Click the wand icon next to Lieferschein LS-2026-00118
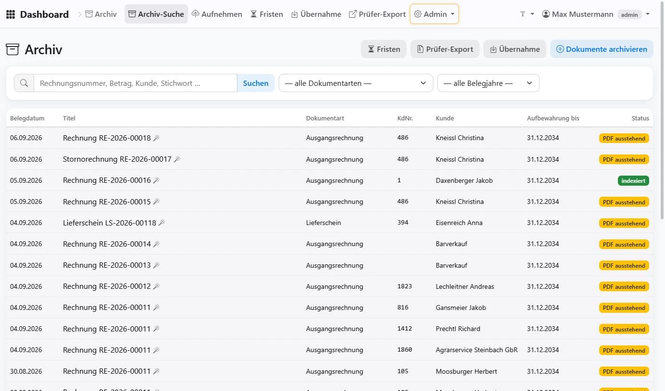 click(161, 223)
